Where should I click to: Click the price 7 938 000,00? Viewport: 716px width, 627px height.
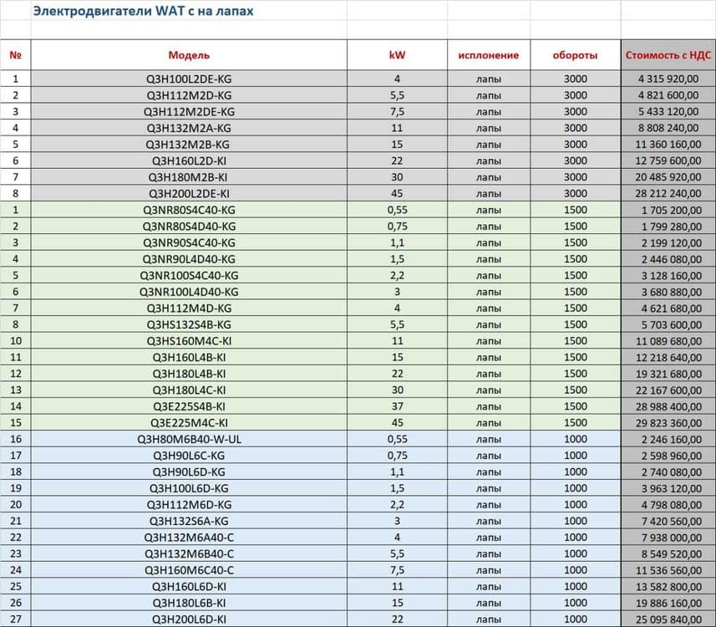(x=671, y=538)
